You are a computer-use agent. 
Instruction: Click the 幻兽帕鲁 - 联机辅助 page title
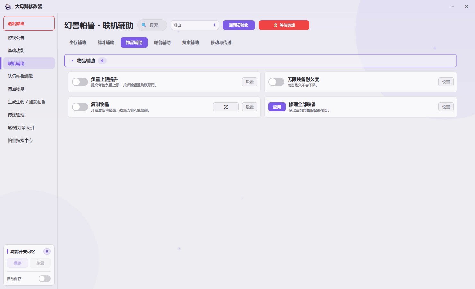[x=99, y=25]
